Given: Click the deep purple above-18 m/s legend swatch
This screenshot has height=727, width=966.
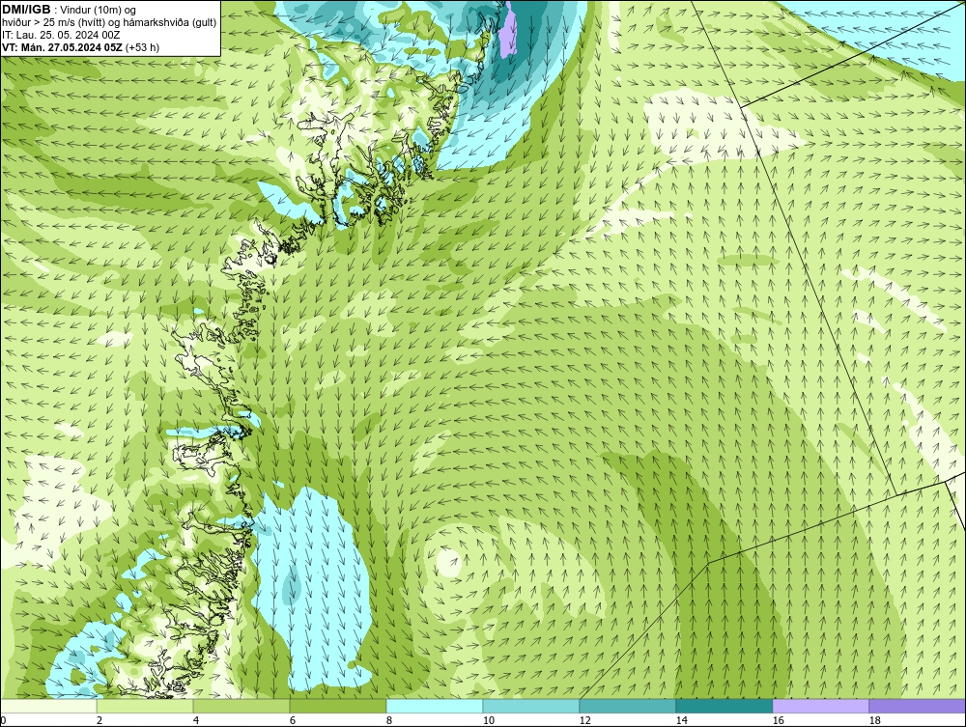Looking at the screenshot, I should pos(917,706).
